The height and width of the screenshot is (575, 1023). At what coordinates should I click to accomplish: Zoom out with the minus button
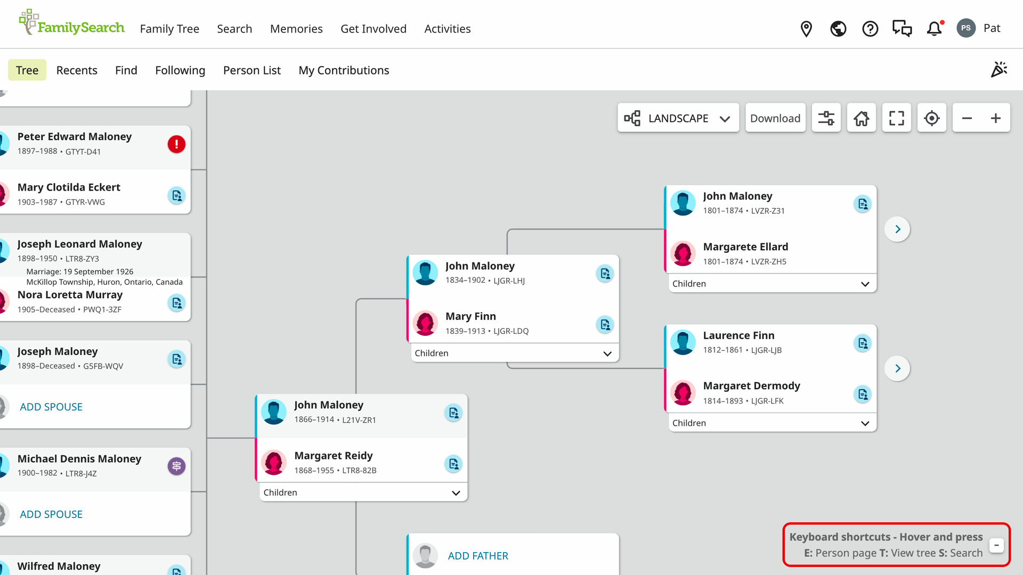tap(967, 118)
